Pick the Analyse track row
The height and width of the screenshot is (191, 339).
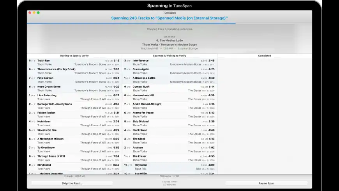coord(169,149)
